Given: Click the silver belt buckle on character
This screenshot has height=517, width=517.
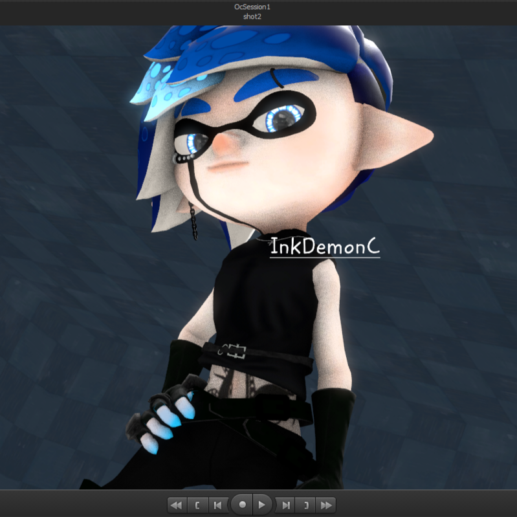Looking at the screenshot, I should click(232, 351).
